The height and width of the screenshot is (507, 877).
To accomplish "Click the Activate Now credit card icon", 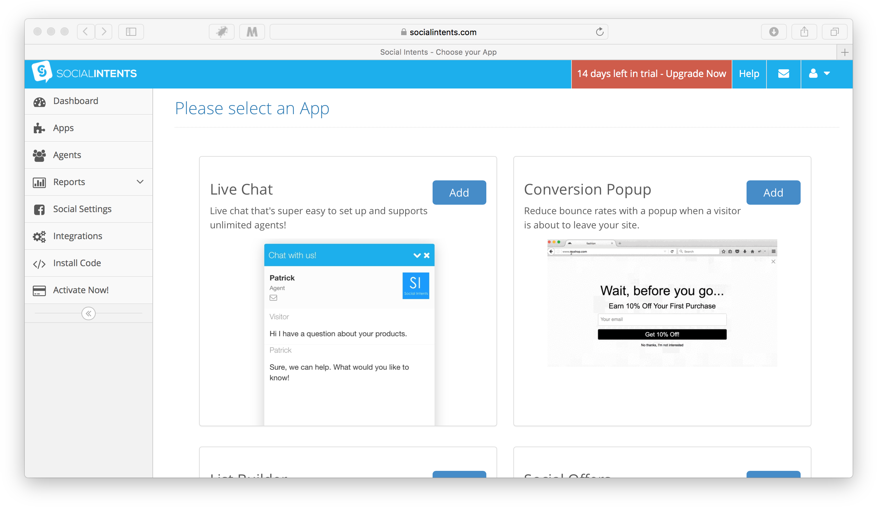I will (x=39, y=291).
